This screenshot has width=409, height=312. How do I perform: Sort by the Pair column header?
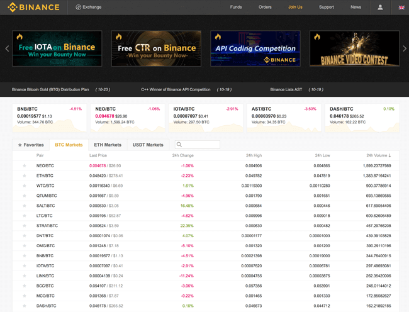click(x=40, y=155)
